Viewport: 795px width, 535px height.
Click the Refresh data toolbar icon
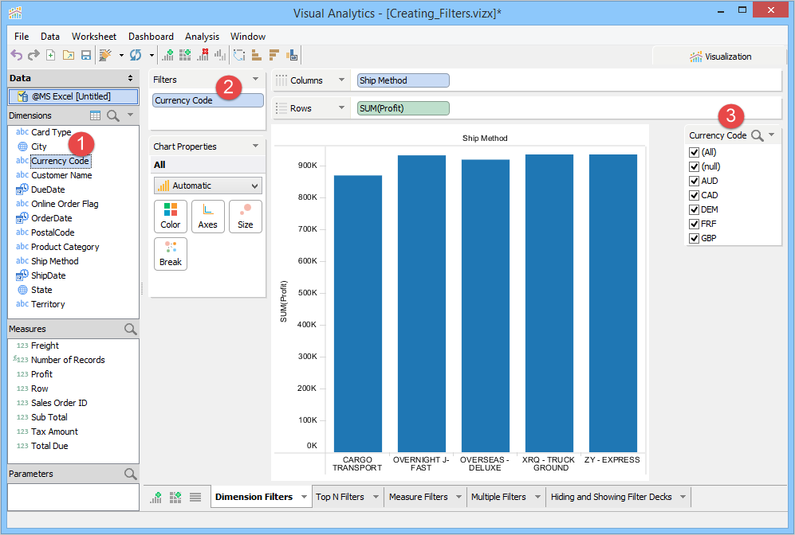tap(136, 56)
